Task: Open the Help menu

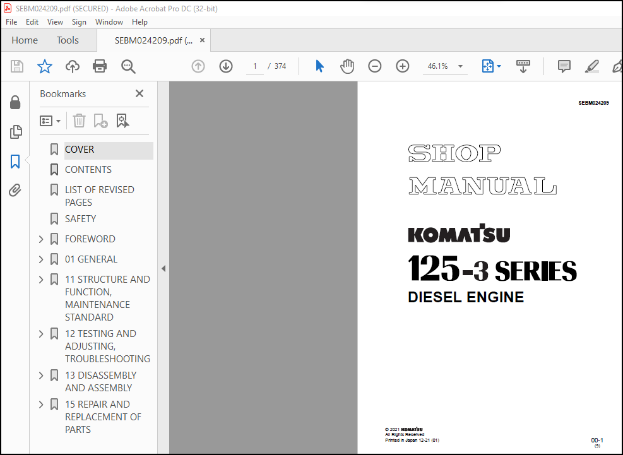Action: click(139, 22)
